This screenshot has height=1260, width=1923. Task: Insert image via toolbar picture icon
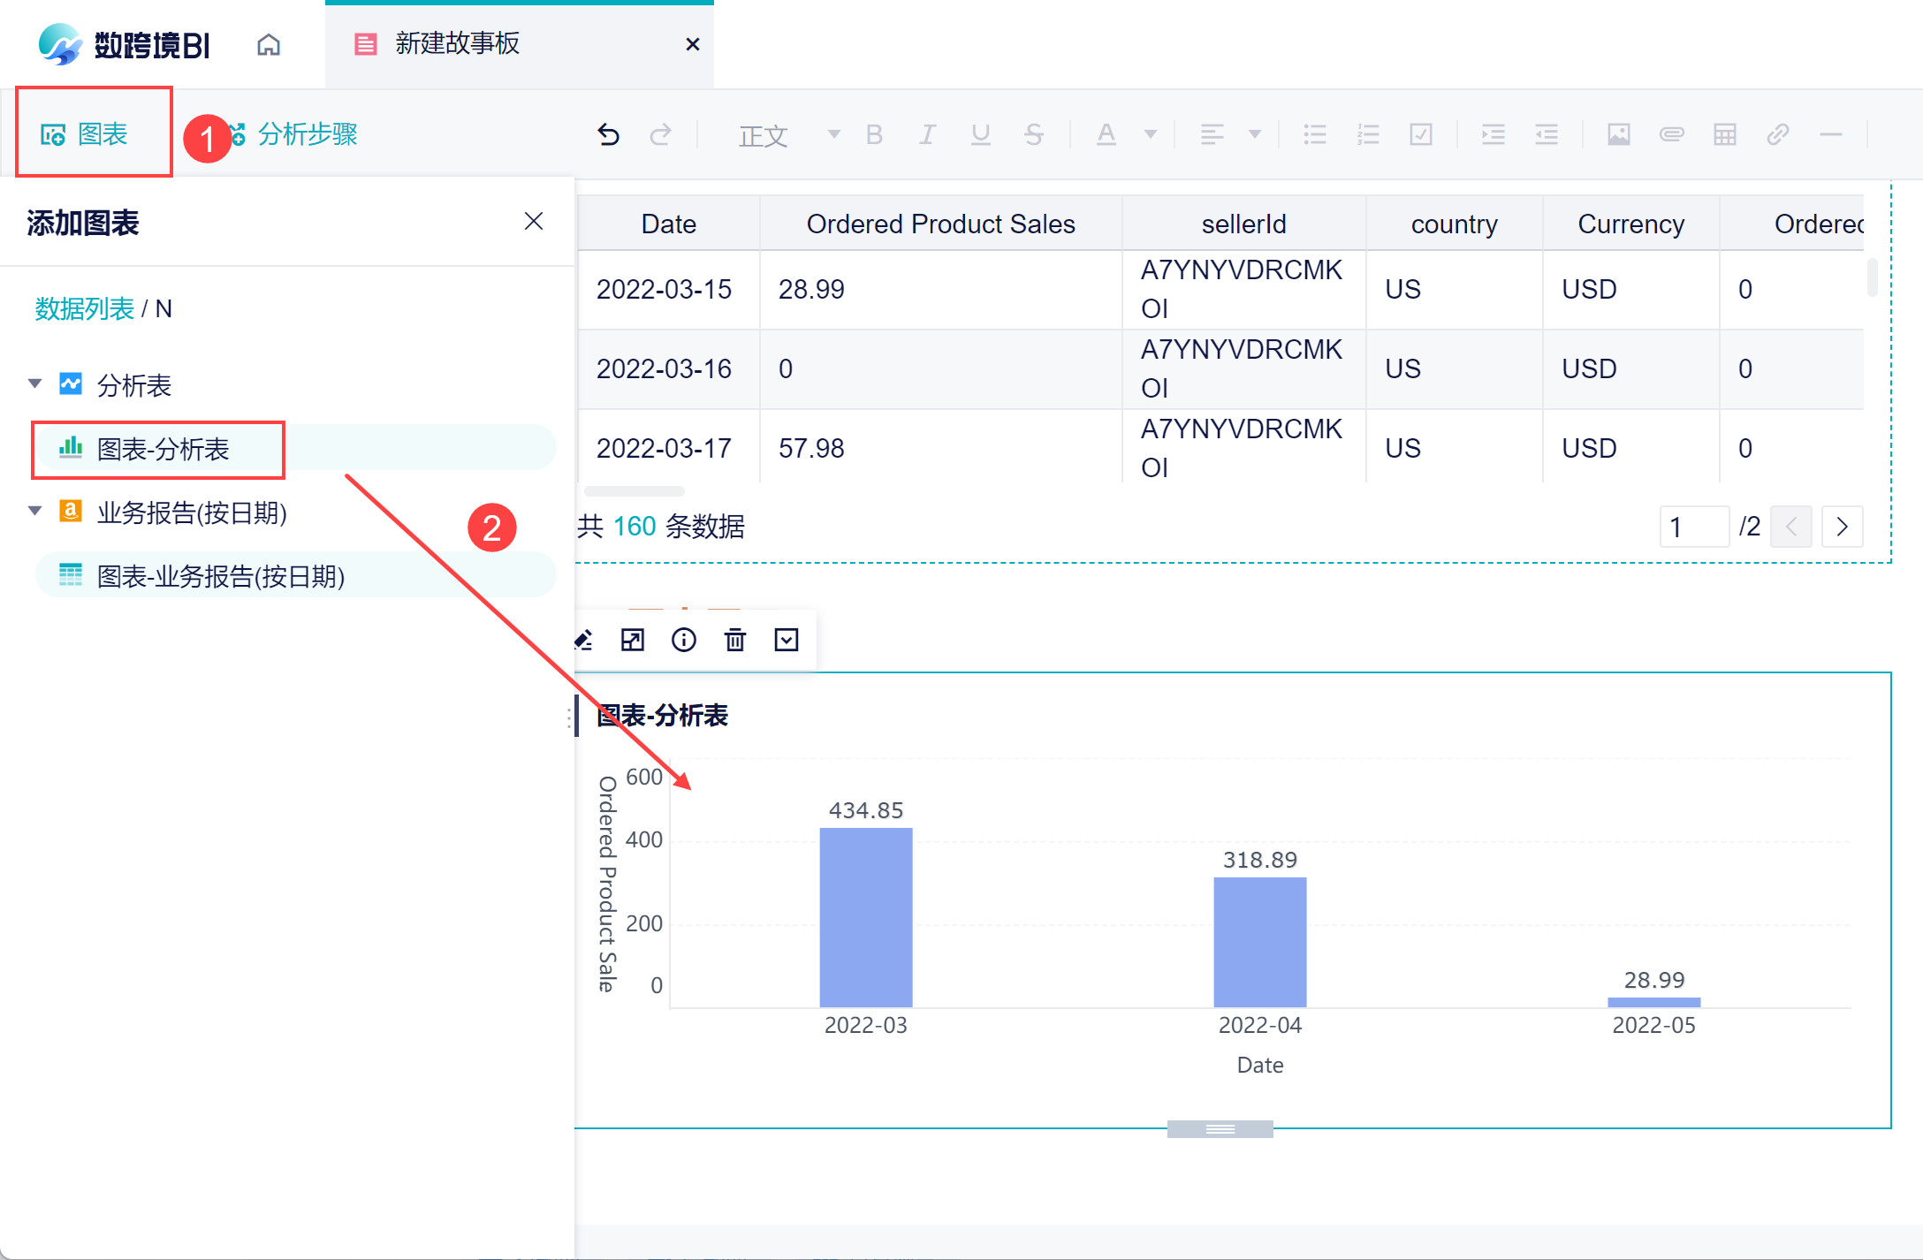pyautogui.click(x=1618, y=134)
